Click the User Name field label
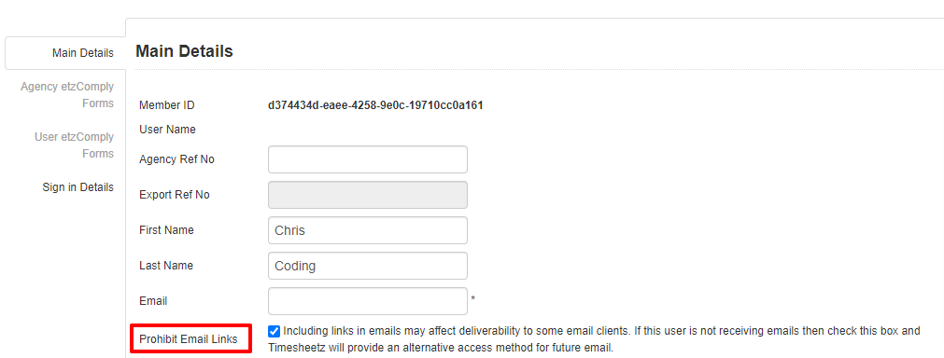Viewport: 944px width, 358px height. click(167, 130)
